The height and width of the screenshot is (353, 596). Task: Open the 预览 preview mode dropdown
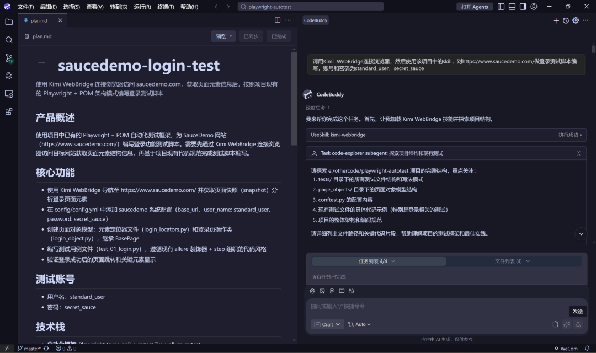point(223,36)
